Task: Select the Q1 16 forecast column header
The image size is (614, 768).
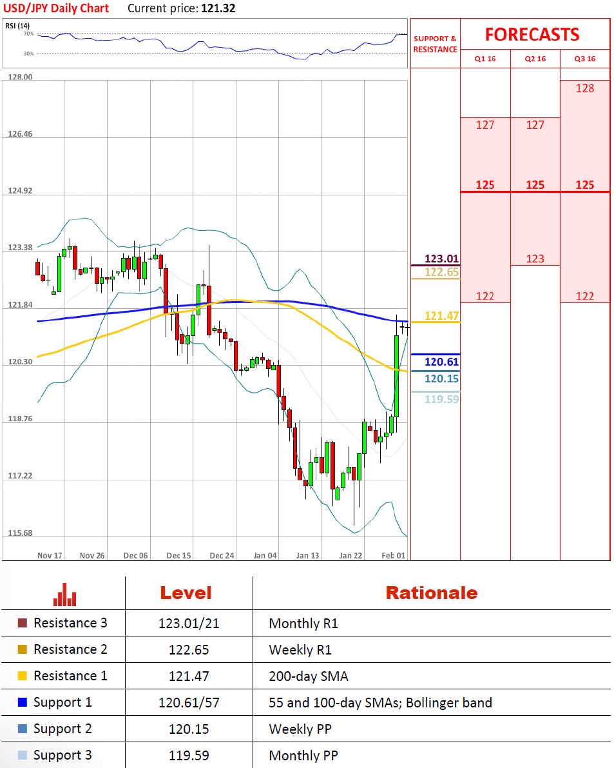Action: (485, 59)
